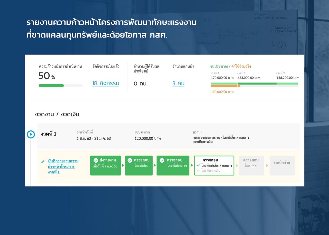329x235 pixels.
Task: Click the orange actual expense bar
Action: (x=224, y=86)
